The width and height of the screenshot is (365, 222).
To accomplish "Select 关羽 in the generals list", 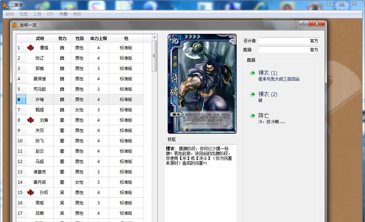I will [x=40, y=130].
